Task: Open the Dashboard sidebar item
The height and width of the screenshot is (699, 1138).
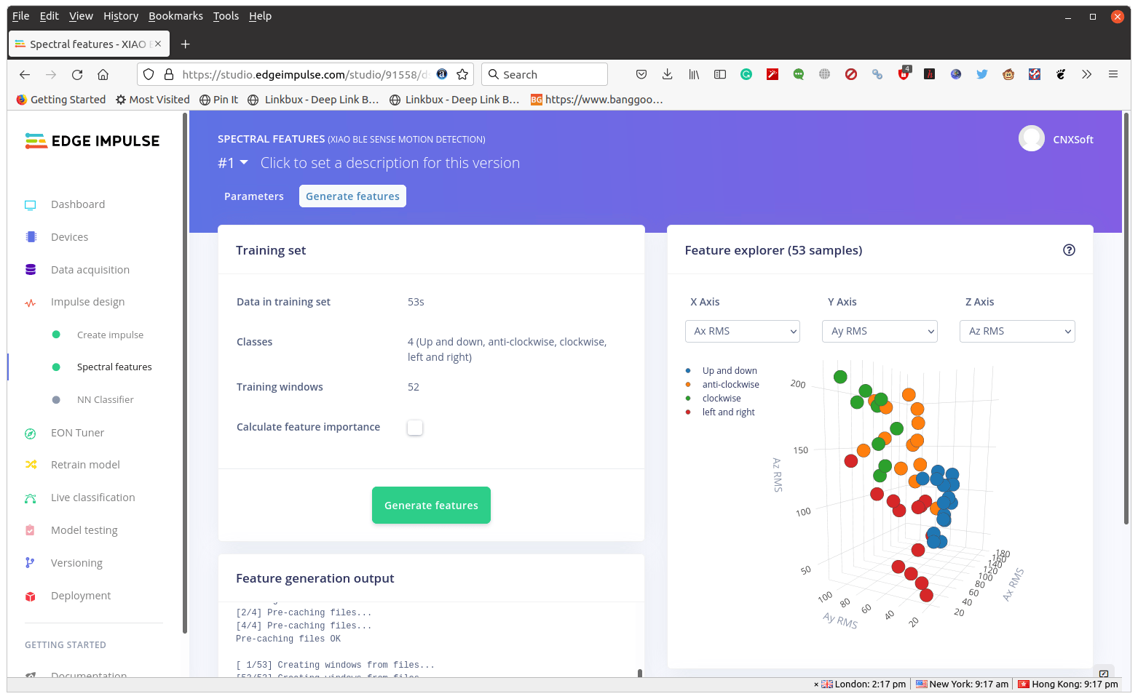Action: (78, 204)
